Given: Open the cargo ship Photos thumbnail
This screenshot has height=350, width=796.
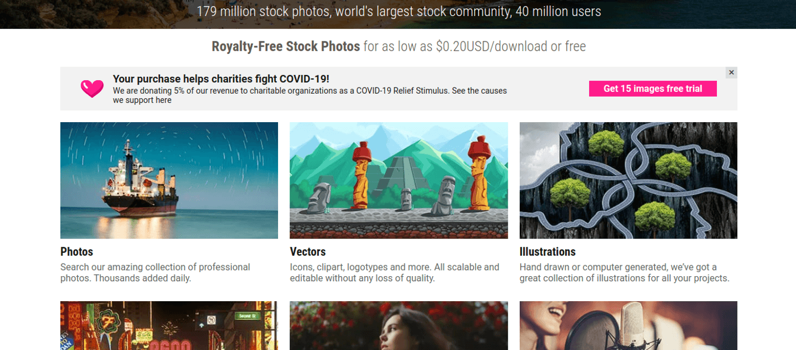Looking at the screenshot, I should click(169, 180).
